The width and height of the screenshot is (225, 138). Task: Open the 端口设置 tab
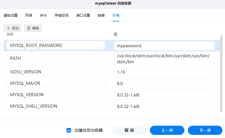tap(83, 15)
